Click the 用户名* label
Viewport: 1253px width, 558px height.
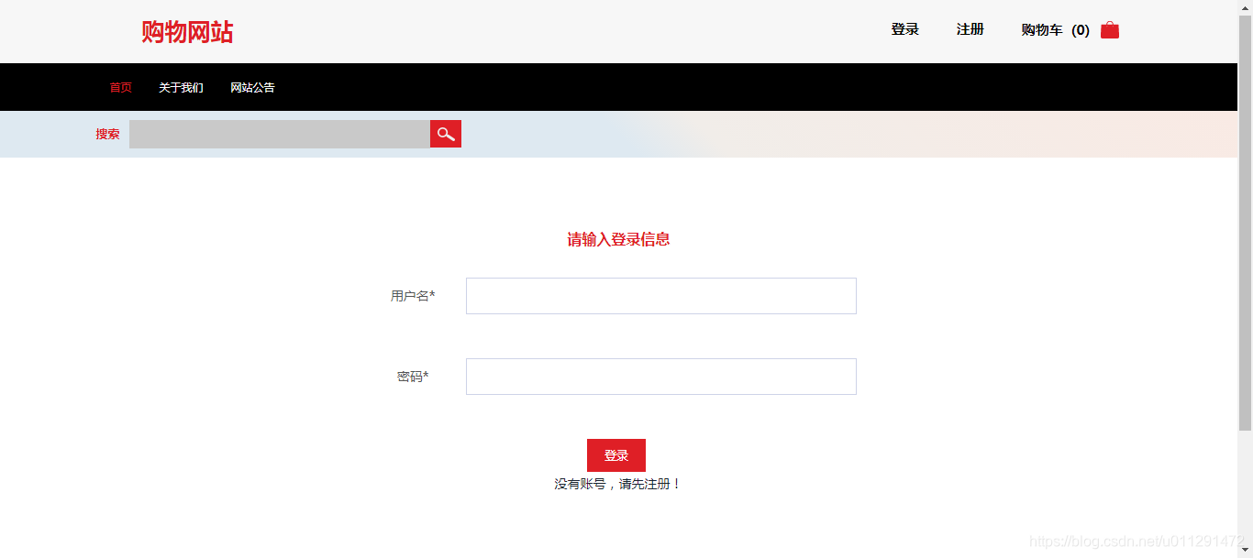(x=413, y=296)
